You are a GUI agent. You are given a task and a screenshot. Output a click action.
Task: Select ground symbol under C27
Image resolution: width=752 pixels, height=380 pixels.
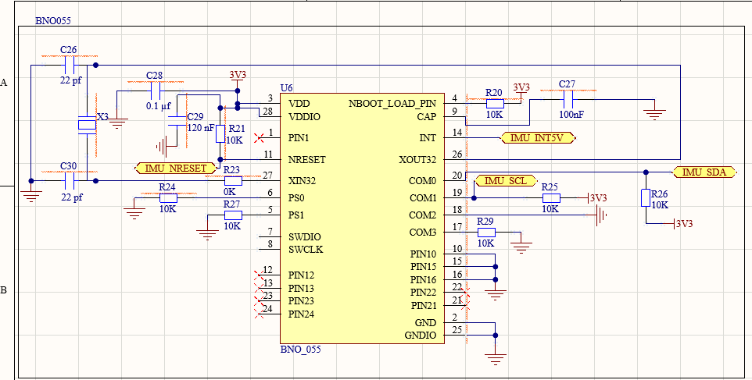point(654,115)
